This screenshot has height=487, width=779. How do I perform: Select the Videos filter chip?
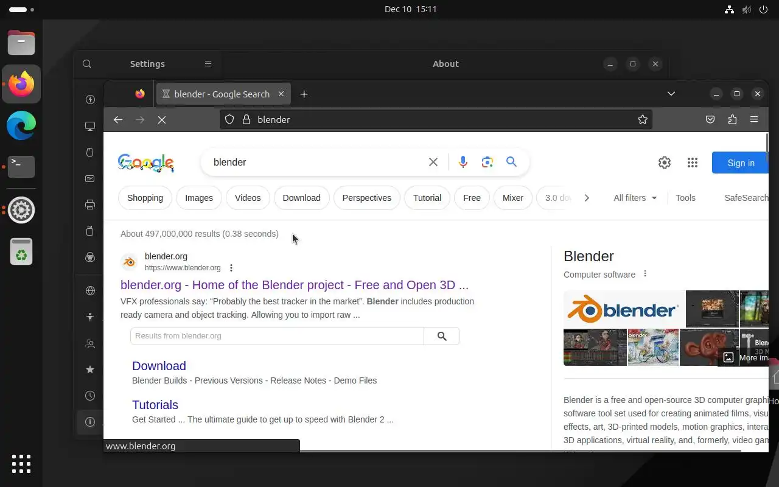point(248,198)
